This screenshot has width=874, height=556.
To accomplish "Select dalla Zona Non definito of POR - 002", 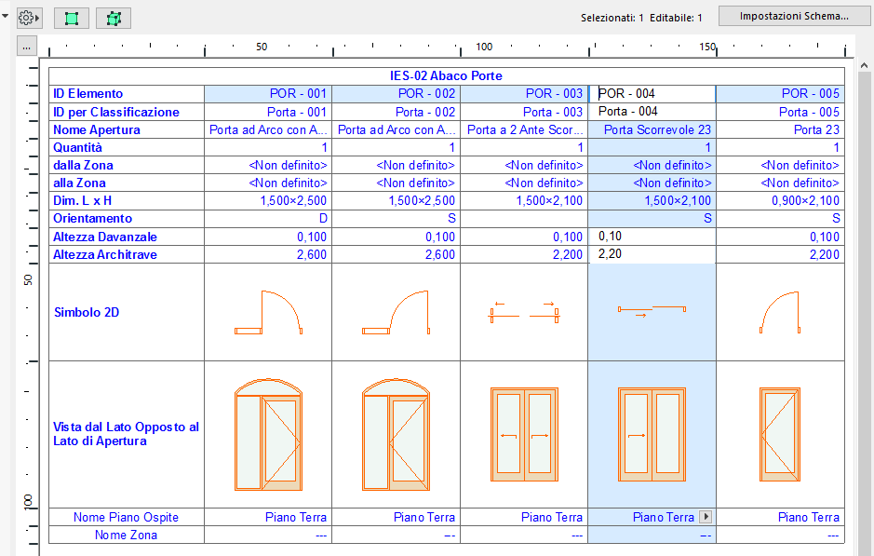I will (397, 165).
